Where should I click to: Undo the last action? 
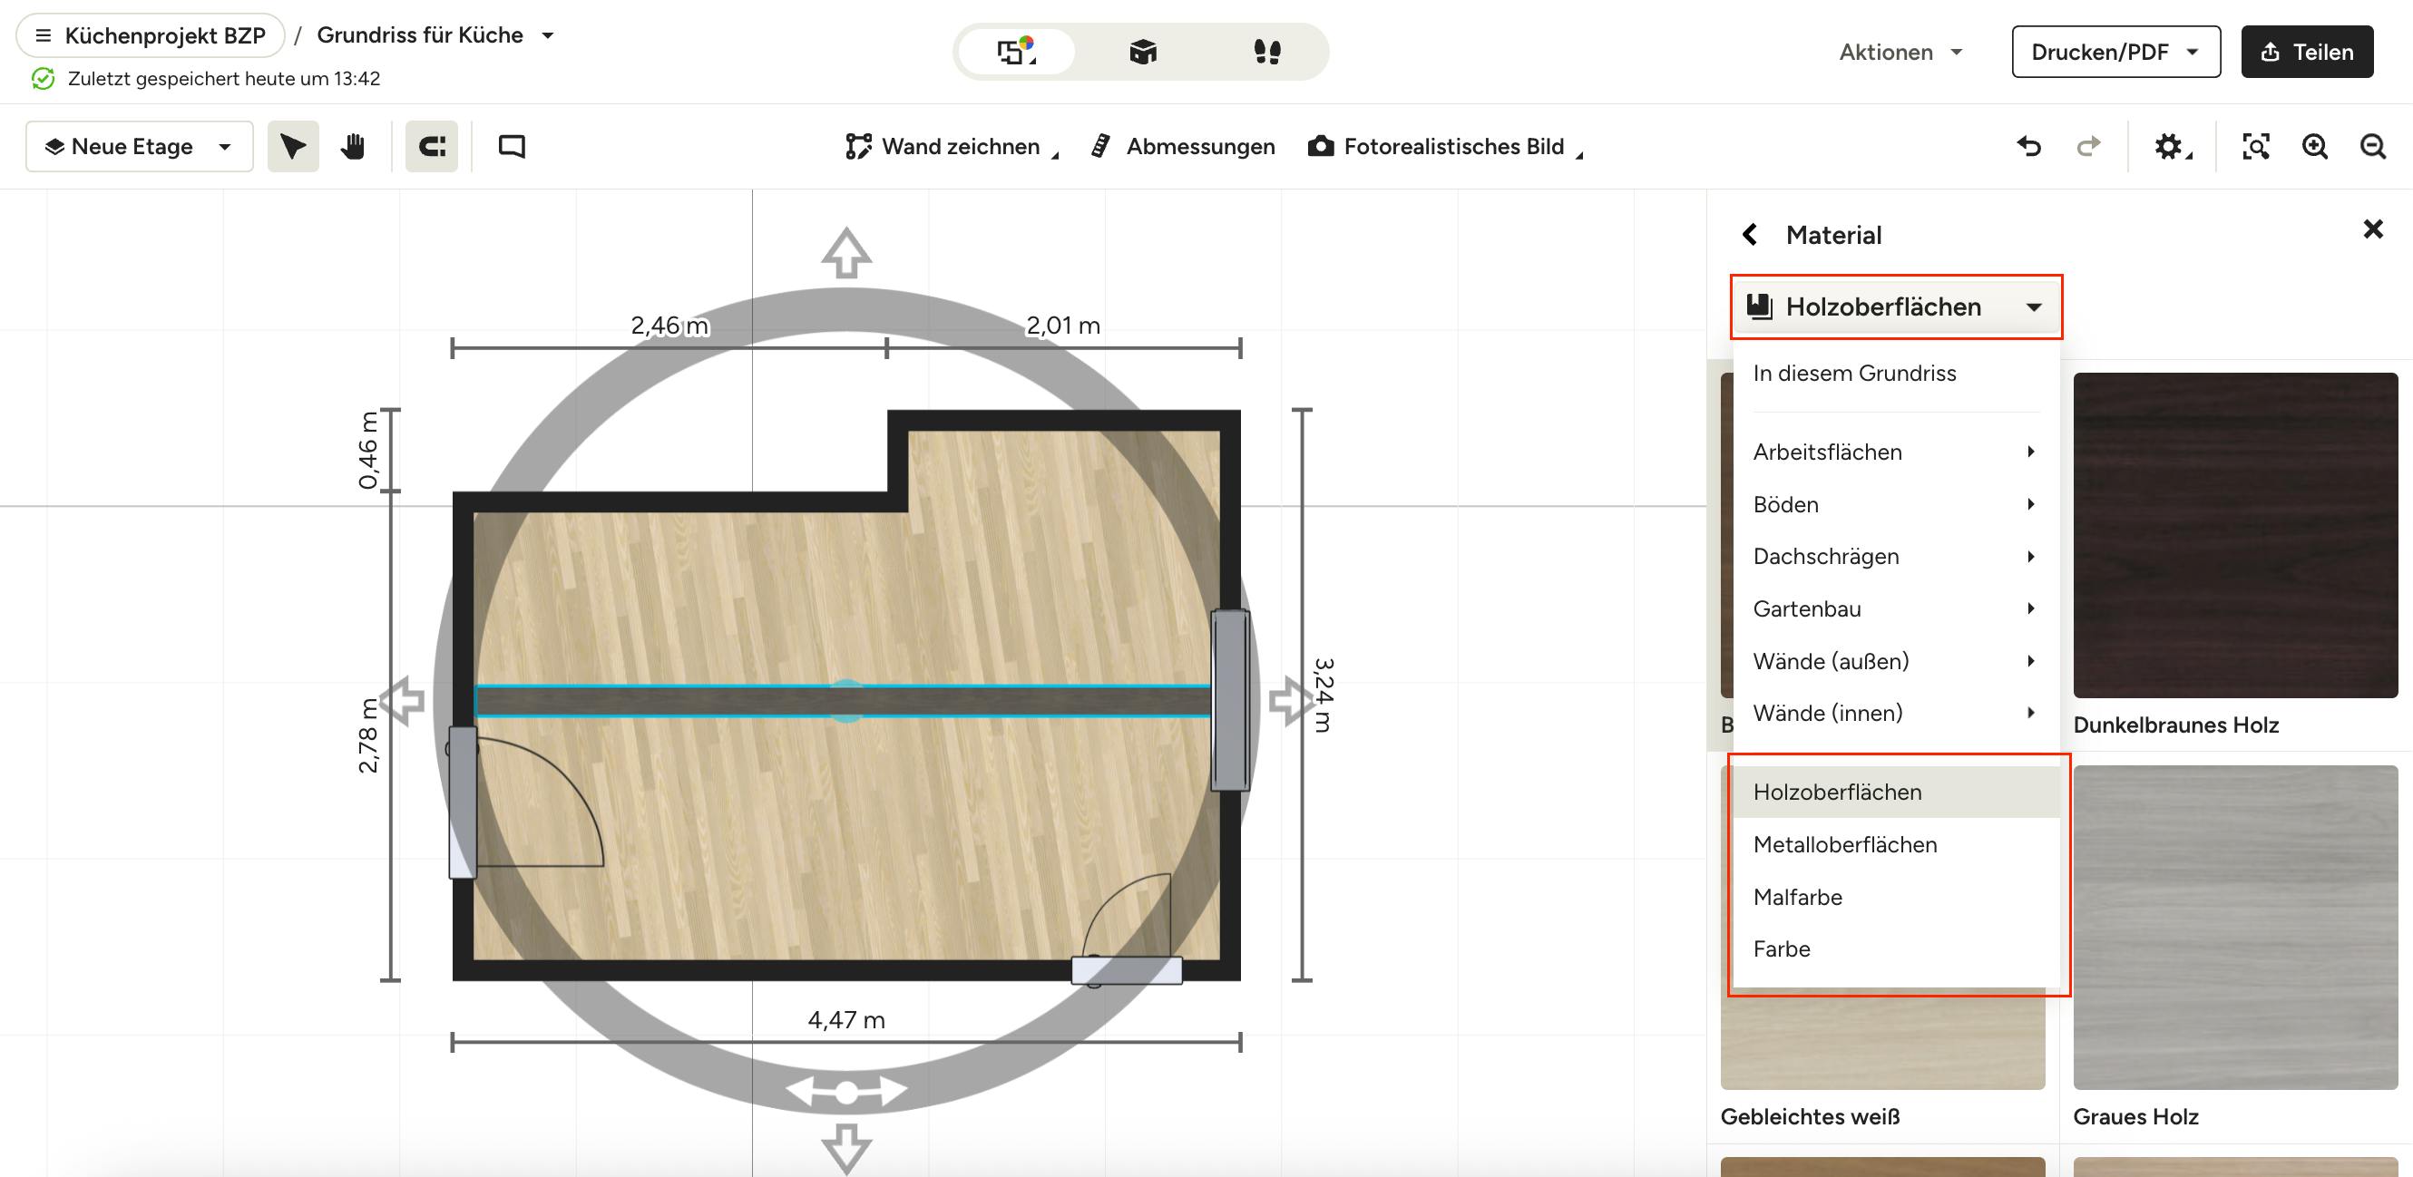2029,146
